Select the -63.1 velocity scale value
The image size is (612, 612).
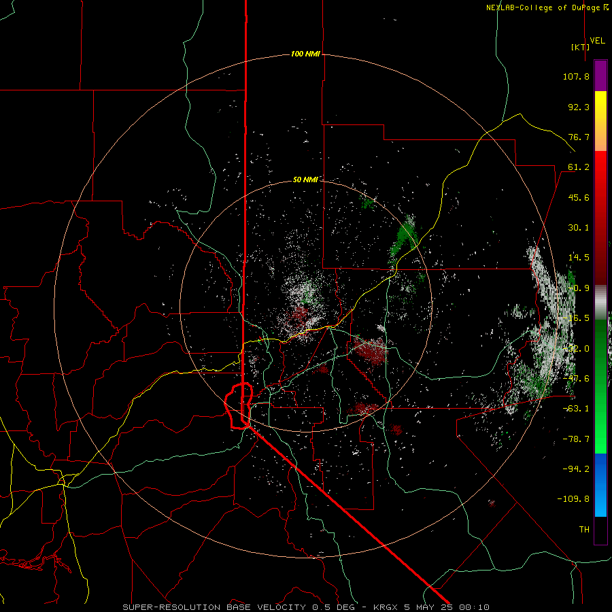(x=576, y=409)
